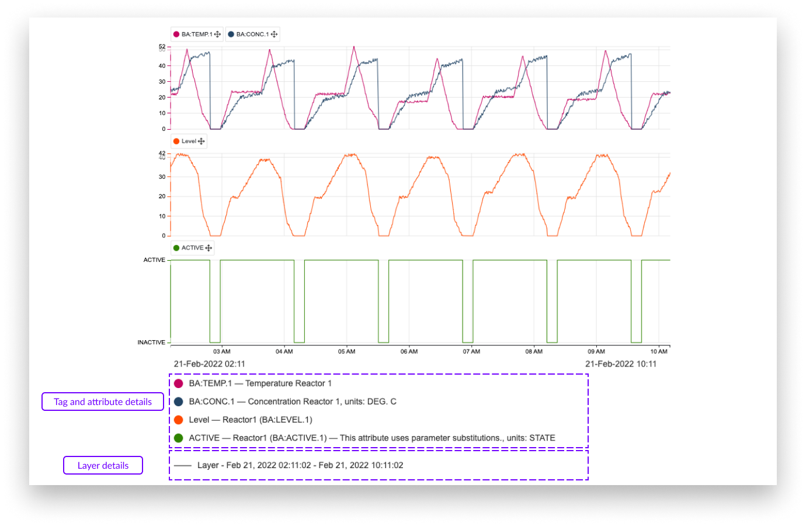Click the Layer date range entry
The width and height of the screenshot is (806, 526).
300,465
